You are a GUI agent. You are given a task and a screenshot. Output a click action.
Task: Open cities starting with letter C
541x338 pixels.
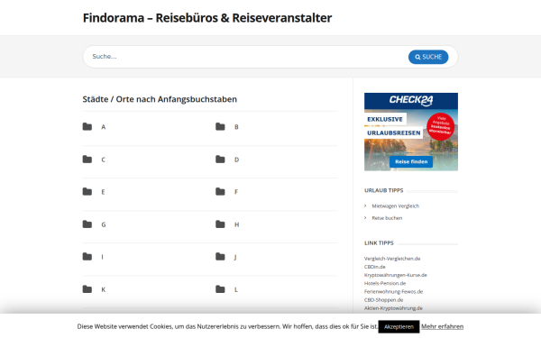(x=103, y=160)
